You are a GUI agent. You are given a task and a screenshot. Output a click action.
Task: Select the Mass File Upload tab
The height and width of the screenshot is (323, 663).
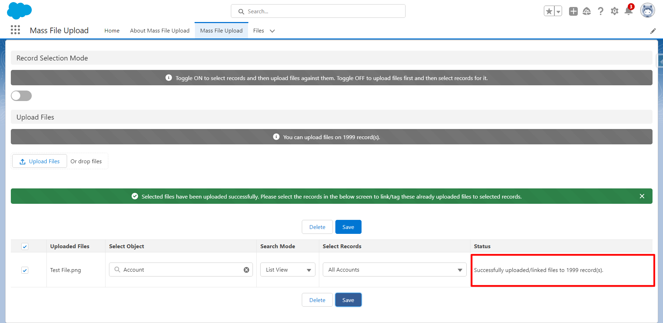click(x=221, y=30)
